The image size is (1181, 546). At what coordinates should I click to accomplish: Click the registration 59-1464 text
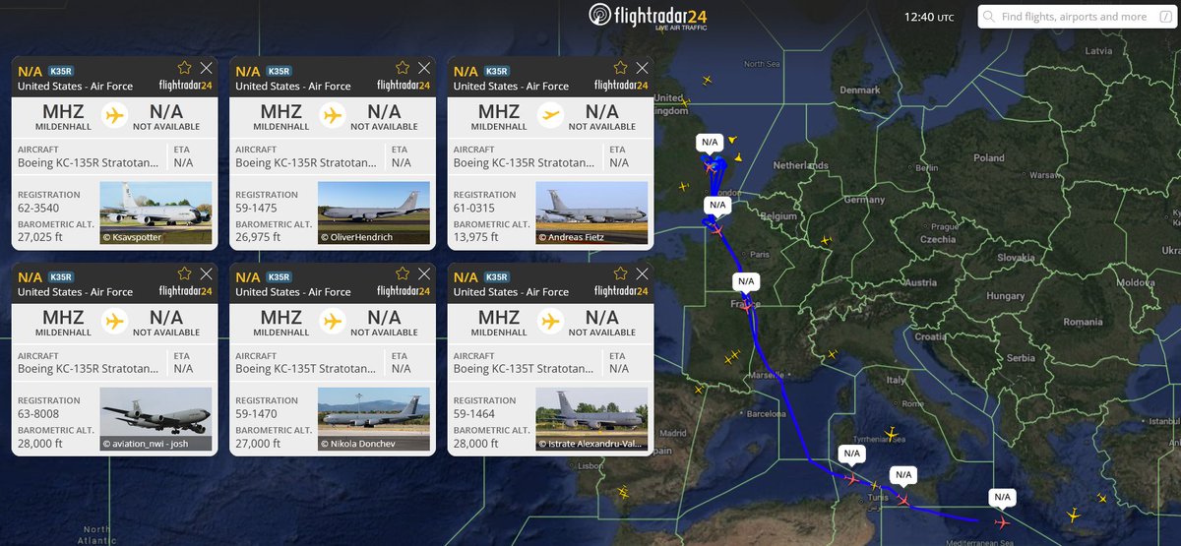click(x=474, y=414)
